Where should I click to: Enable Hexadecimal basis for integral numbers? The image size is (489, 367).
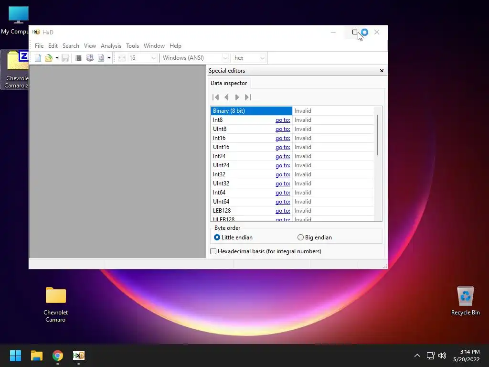click(266, 251)
